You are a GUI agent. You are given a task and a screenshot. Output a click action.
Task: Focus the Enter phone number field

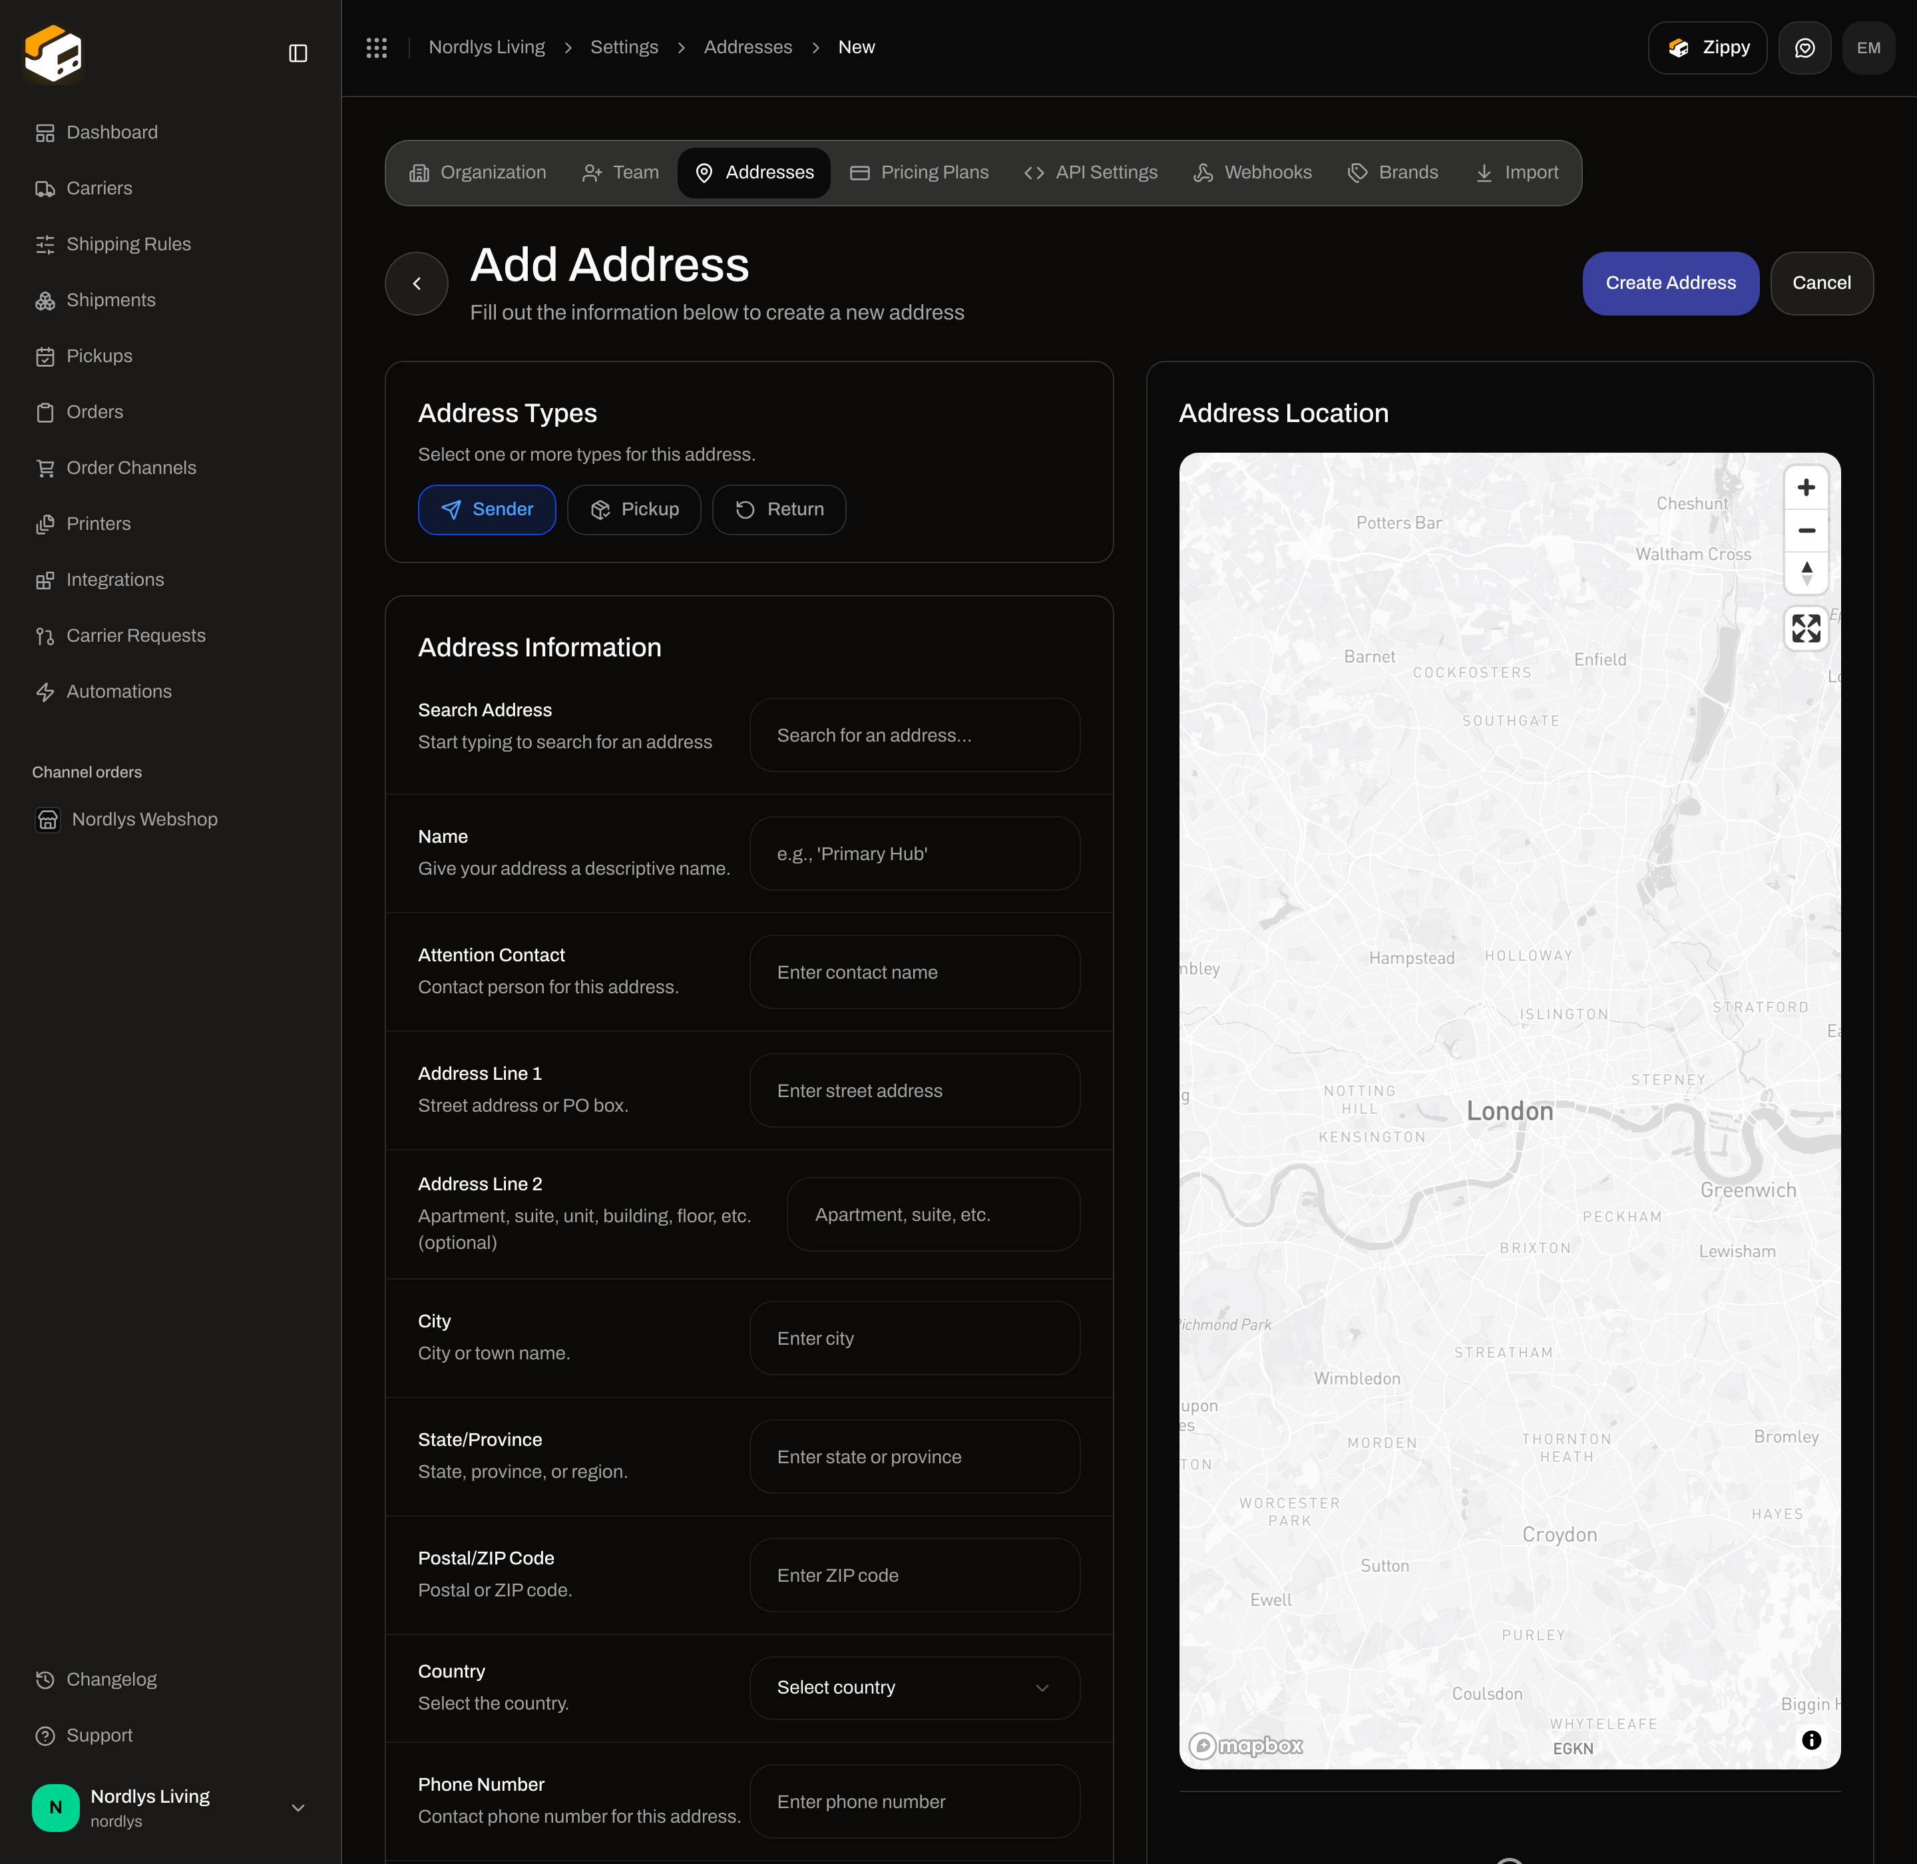coord(915,1801)
